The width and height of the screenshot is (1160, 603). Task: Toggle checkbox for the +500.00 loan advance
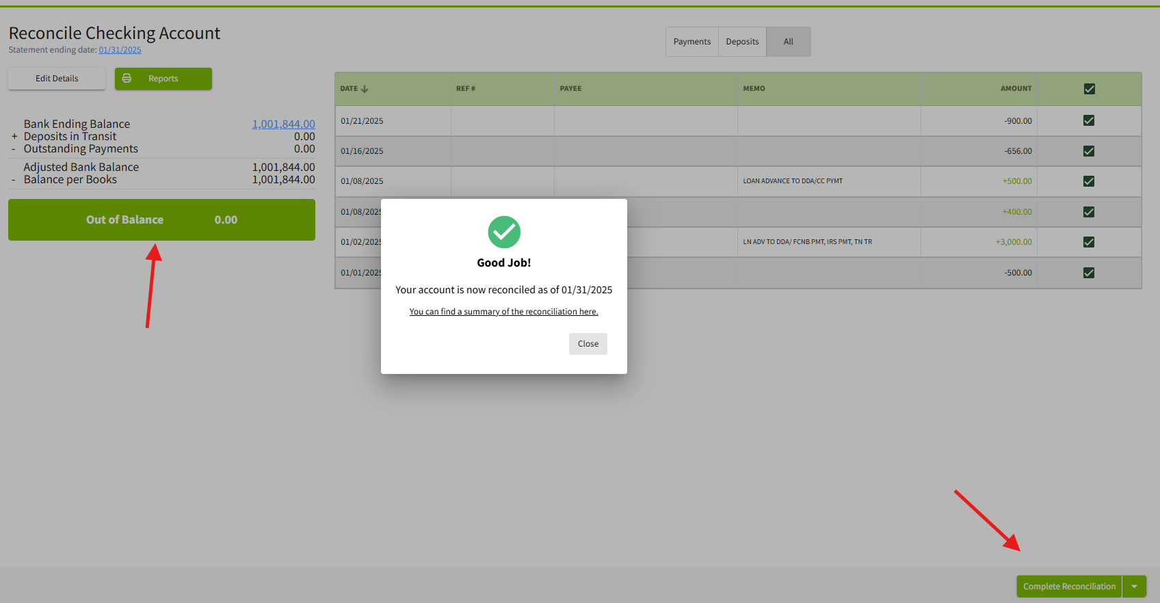[1089, 181]
